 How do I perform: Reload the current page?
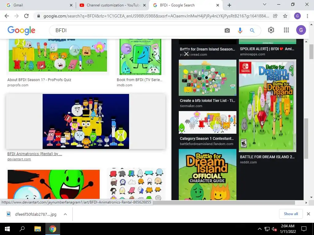tap(26, 16)
